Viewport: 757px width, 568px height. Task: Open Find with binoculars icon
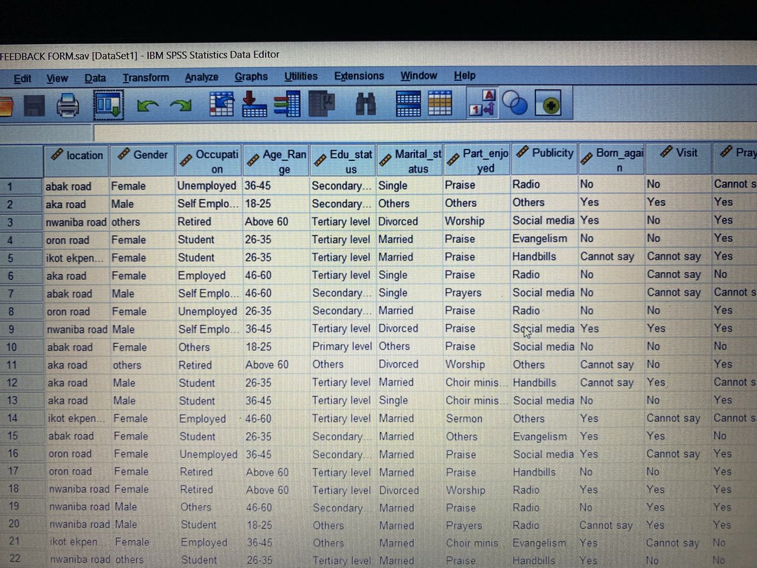[366, 104]
